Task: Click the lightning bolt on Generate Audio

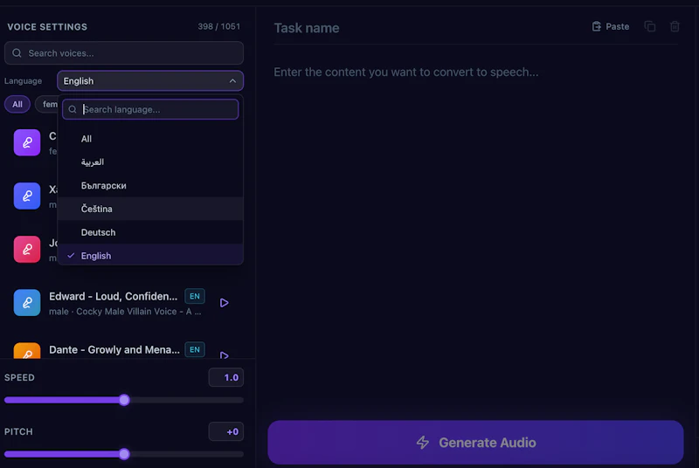Action: point(423,442)
